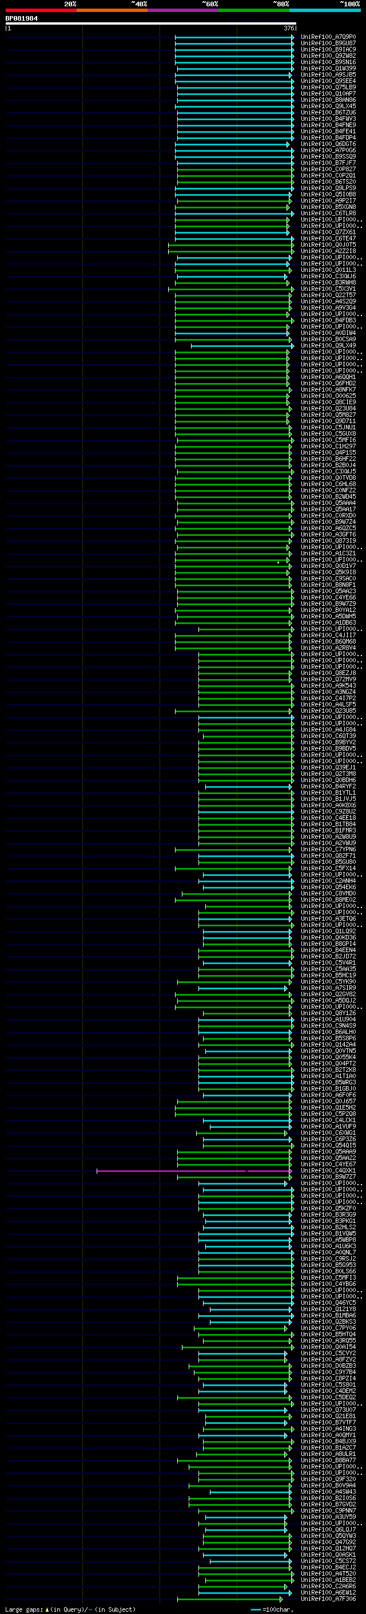Select the UniRef100_B6TZU6 label
The height and width of the screenshot is (1614, 366).
[328, 112]
